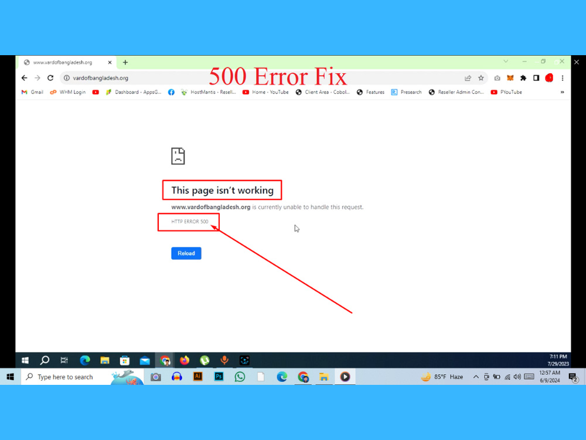Click the blue Reload button
The image size is (586, 440).
click(186, 253)
